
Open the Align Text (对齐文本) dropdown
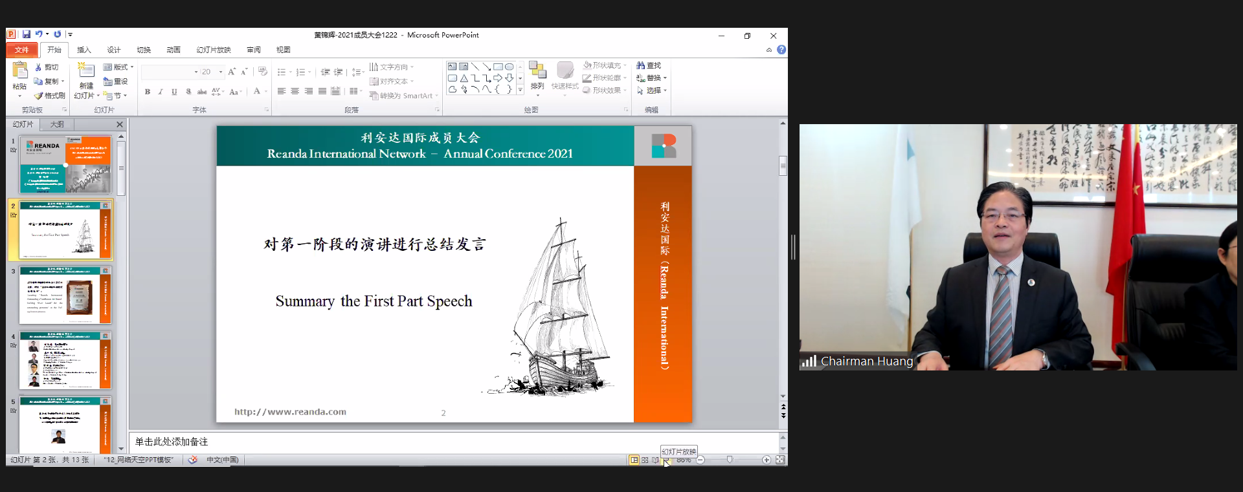click(x=392, y=81)
